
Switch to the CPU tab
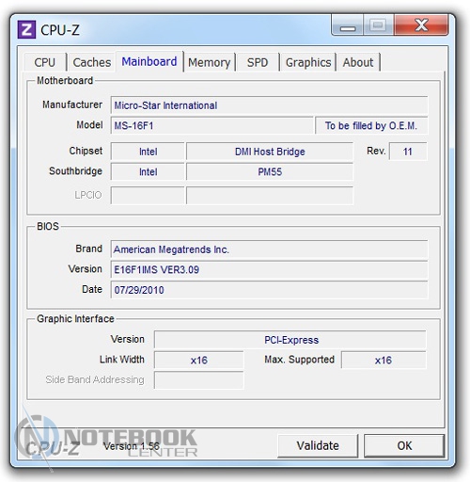pyautogui.click(x=45, y=62)
